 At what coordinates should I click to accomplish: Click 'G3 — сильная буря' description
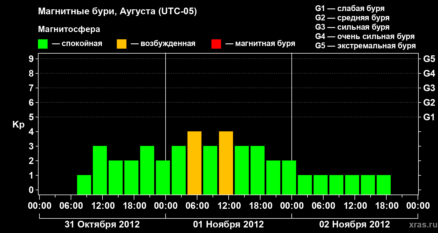pyautogui.click(x=352, y=27)
